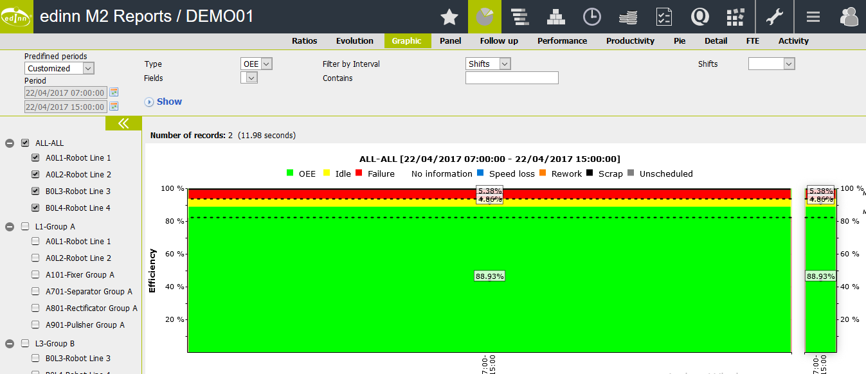The image size is (866, 374).
Task: Click the period end date field
Action: point(66,107)
